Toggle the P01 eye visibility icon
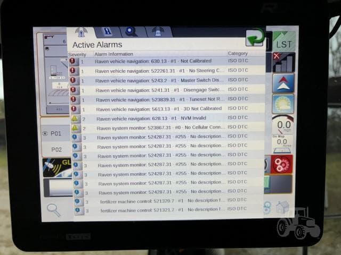The height and width of the screenshot is (255, 341). tap(45, 133)
